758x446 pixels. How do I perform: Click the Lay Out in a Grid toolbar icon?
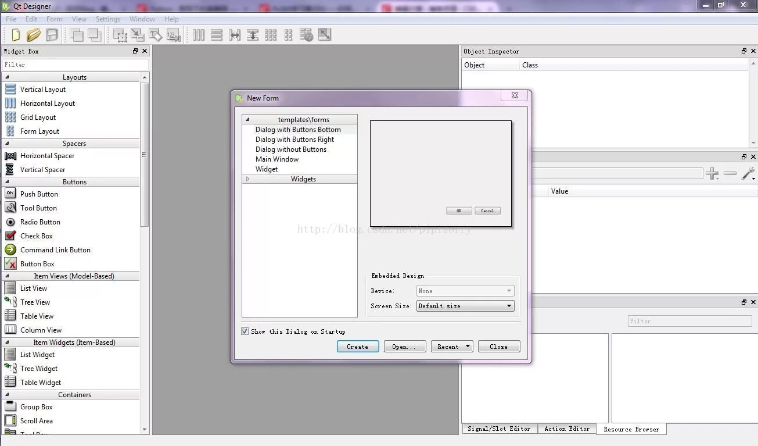271,35
